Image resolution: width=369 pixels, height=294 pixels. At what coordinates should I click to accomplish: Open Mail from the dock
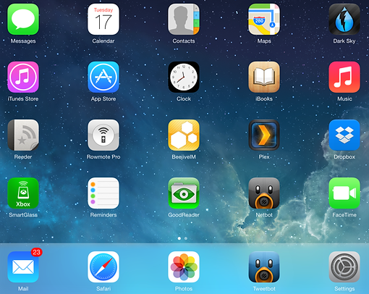pos(23,267)
